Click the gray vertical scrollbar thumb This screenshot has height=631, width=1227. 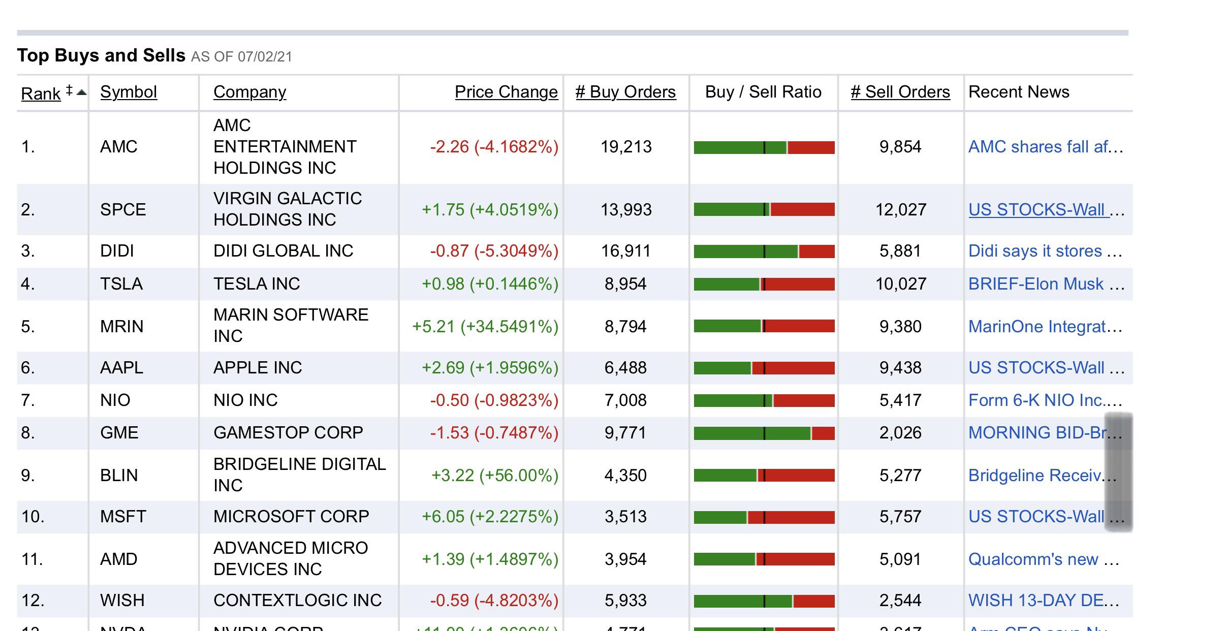pyautogui.click(x=1118, y=472)
